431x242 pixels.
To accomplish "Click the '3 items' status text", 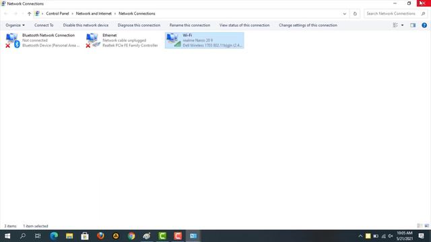I will (11, 226).
